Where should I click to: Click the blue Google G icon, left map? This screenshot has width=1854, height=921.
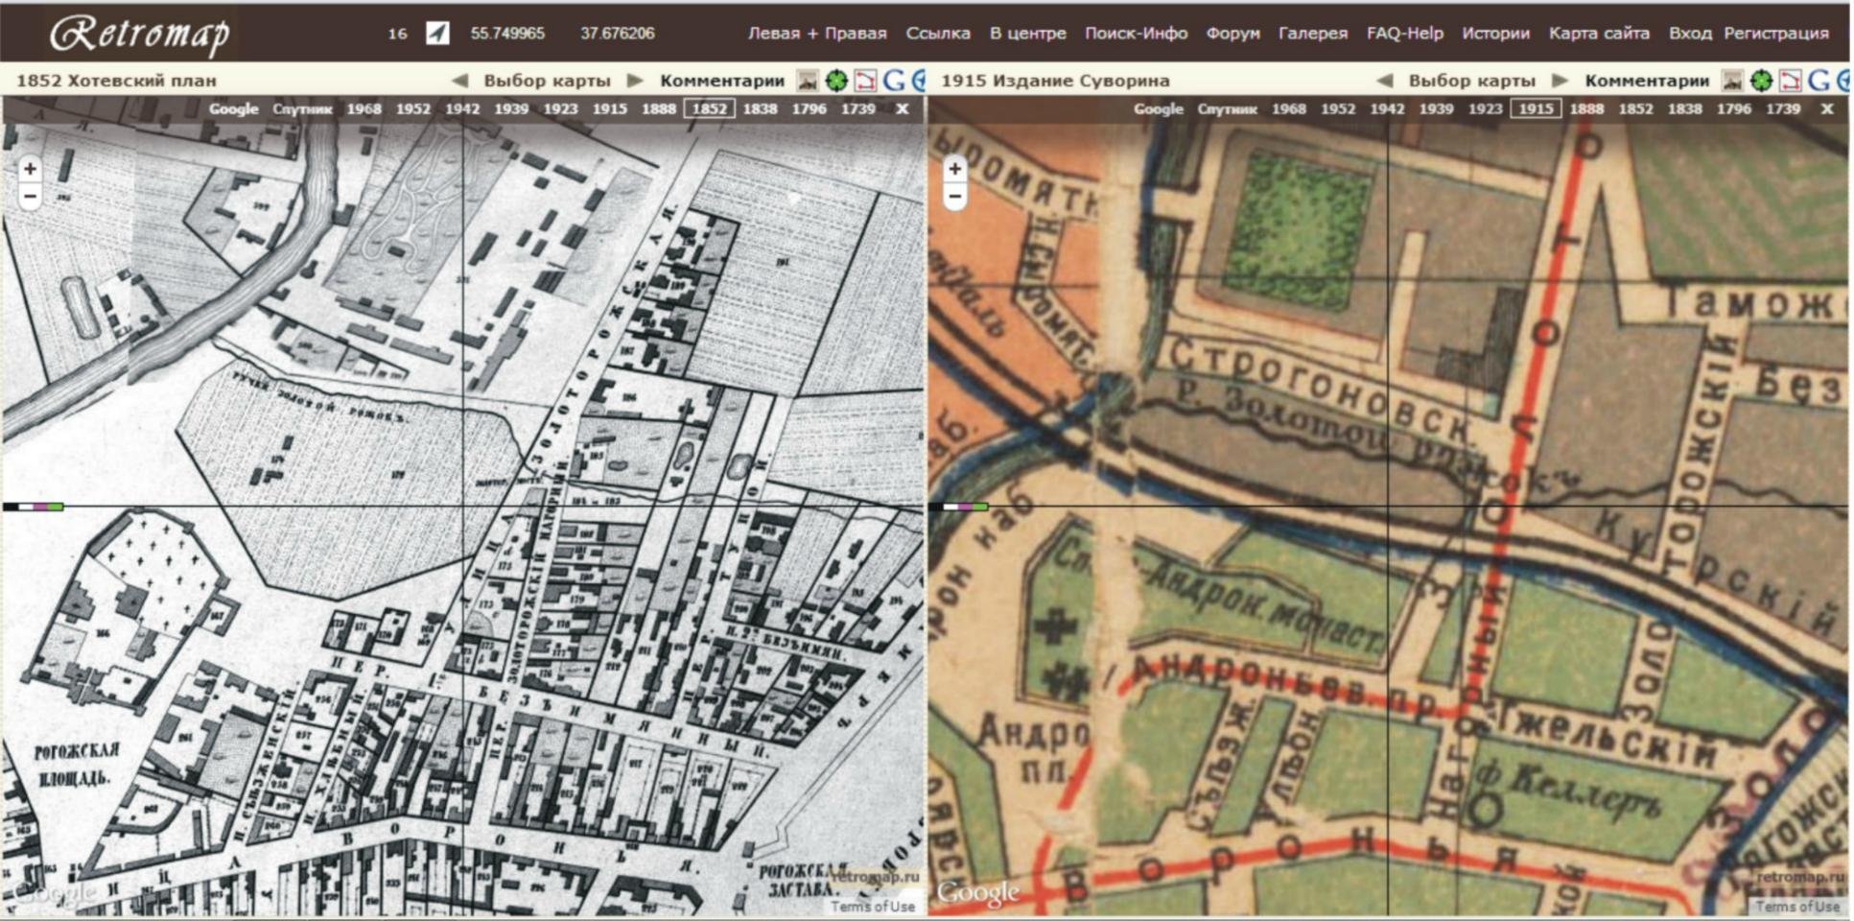[x=894, y=81]
